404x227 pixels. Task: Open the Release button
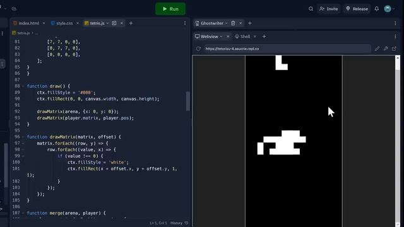pos(357,9)
